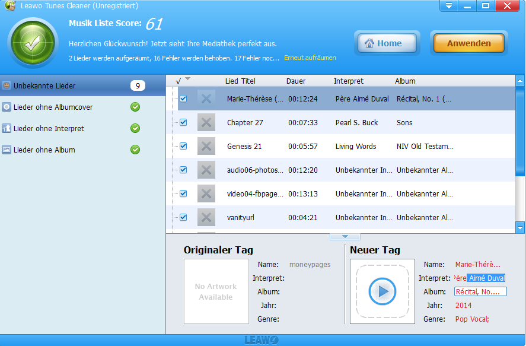Click the Lieder ohne Albumcover disc icon

[x=7, y=107]
